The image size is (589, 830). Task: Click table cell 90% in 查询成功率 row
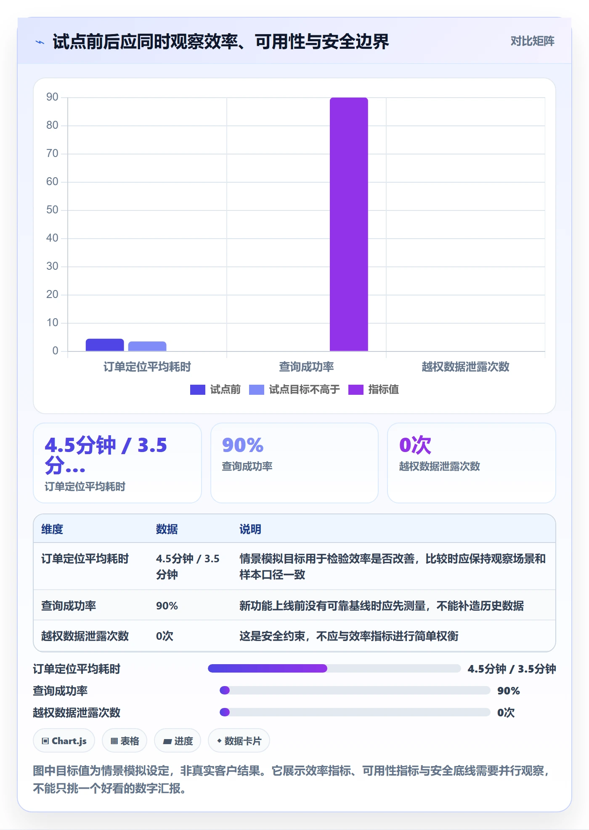[167, 606]
